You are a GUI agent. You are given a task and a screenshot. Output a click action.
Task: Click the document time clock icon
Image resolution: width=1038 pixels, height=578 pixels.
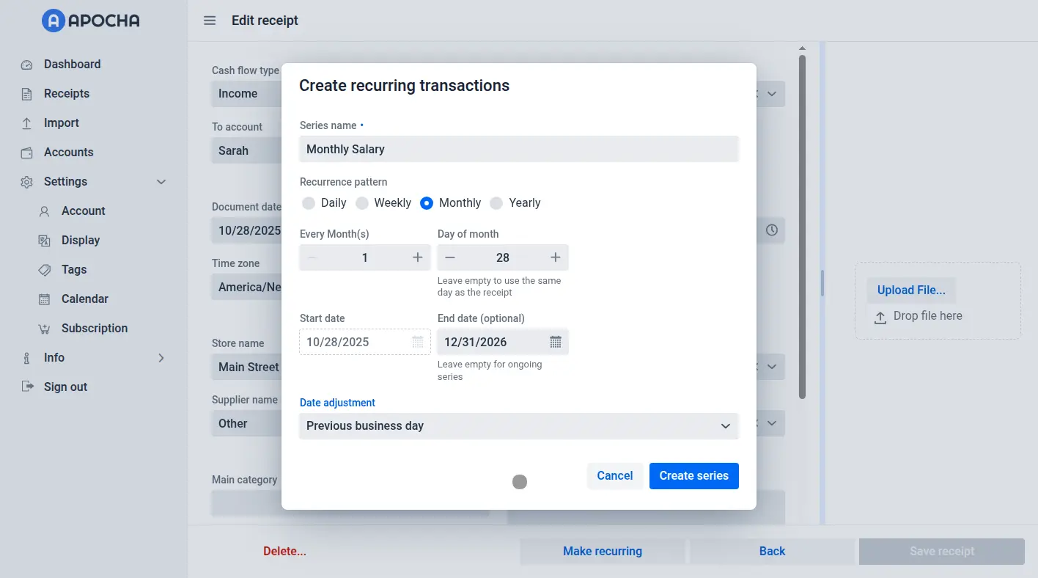click(x=772, y=230)
